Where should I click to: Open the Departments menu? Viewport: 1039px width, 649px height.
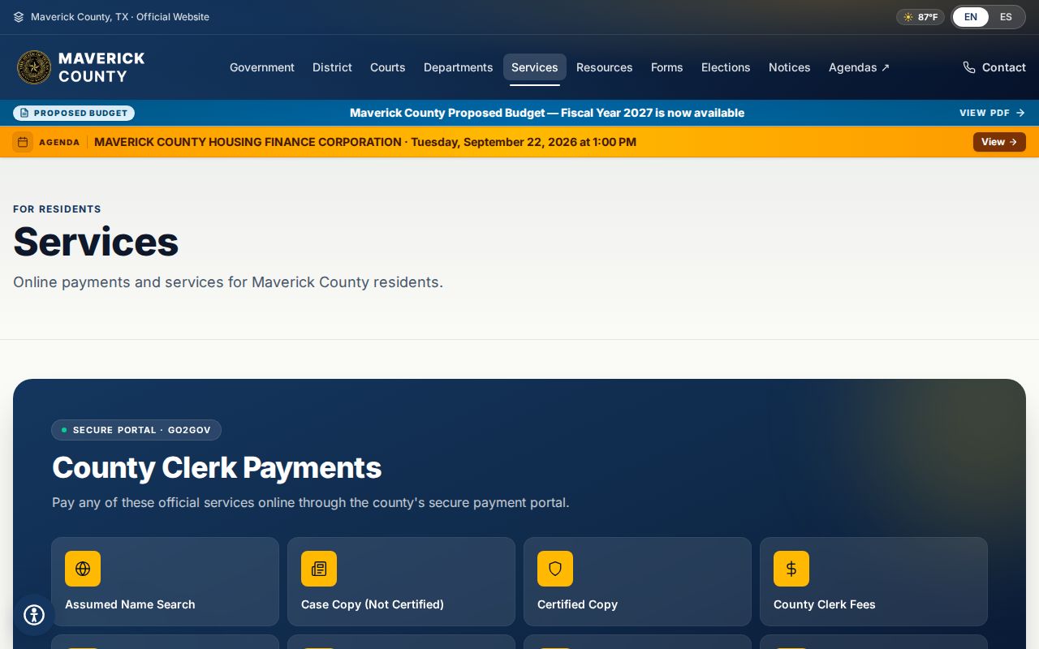coord(459,67)
